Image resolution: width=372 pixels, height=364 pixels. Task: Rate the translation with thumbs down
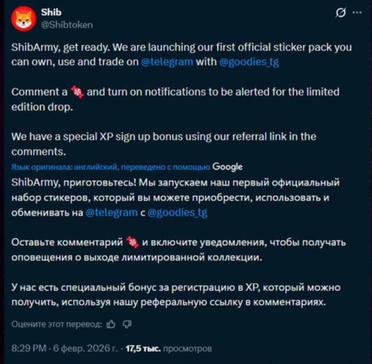(127, 324)
